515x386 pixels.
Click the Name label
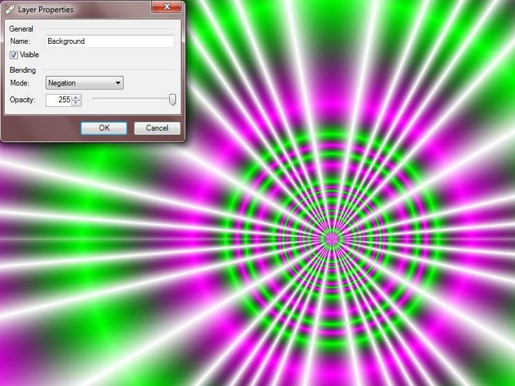20,41
